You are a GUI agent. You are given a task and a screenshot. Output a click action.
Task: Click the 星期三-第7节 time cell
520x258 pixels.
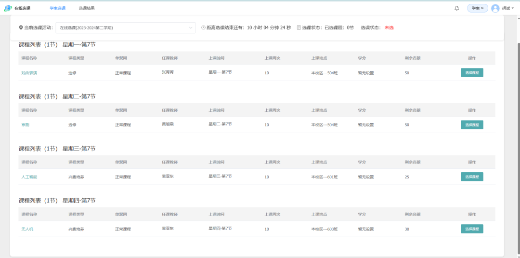220,176
